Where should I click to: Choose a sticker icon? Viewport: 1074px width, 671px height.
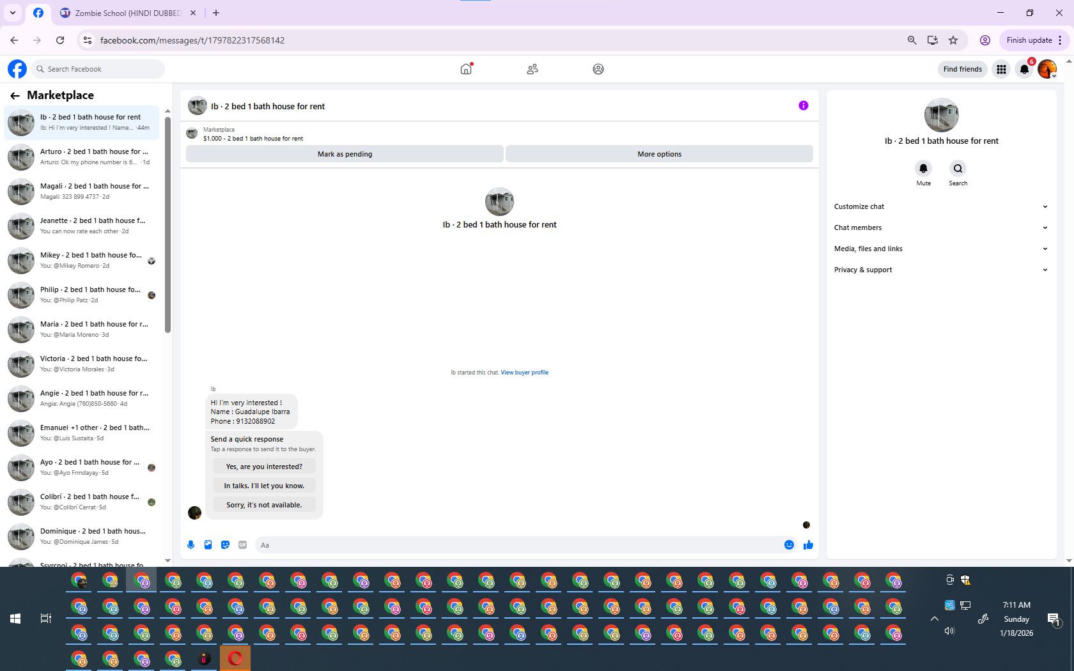click(225, 545)
